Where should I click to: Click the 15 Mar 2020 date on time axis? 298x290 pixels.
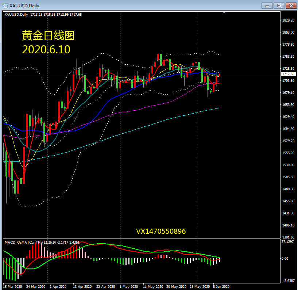12,286
